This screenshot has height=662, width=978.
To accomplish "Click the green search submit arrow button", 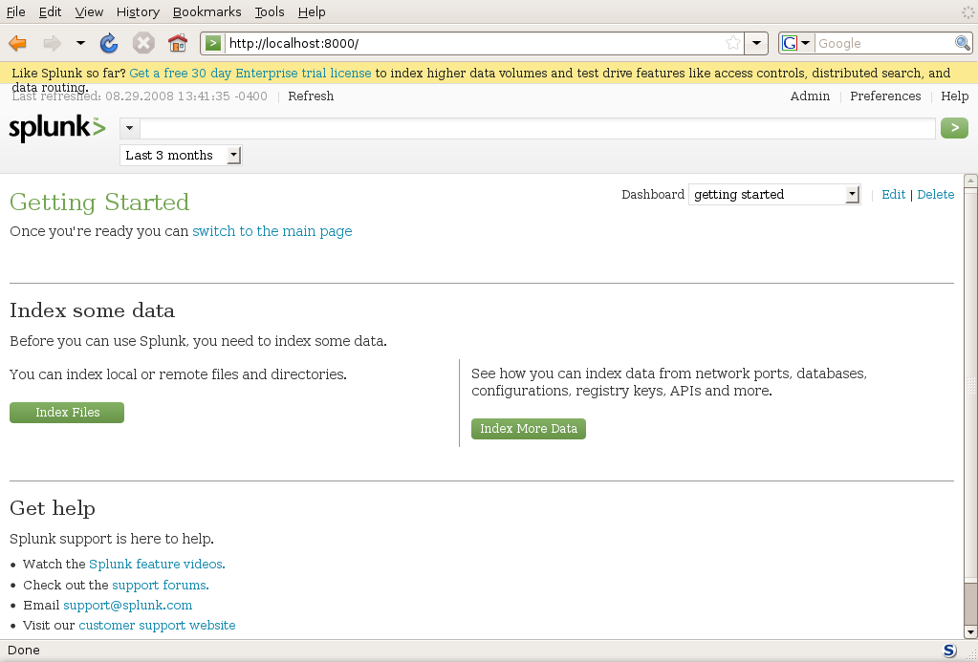I will 954,128.
